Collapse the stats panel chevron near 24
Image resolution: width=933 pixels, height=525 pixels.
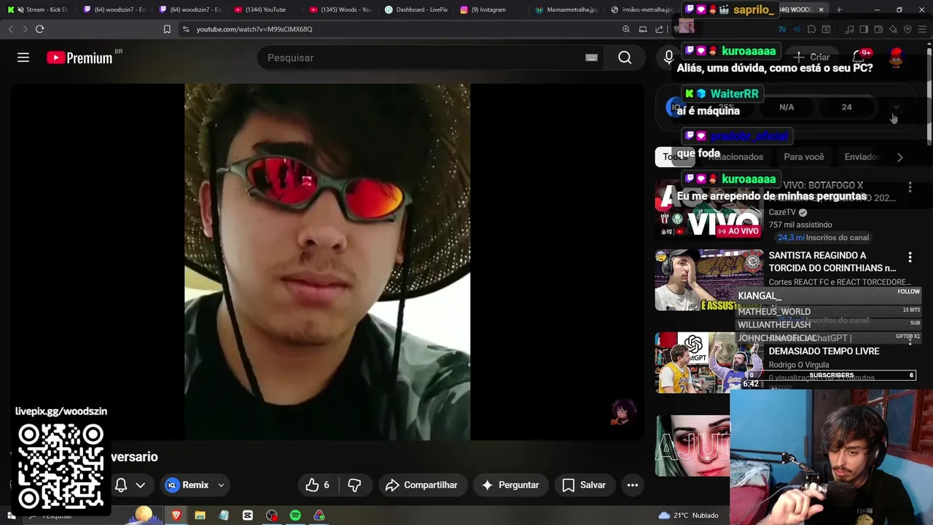(x=896, y=107)
